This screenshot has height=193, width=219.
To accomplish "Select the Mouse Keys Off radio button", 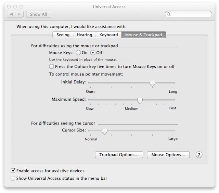I will coord(93,53).
